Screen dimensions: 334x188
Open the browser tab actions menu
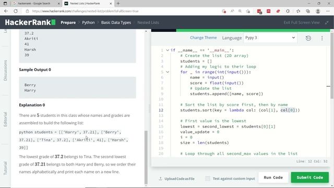click(x=5, y=4)
